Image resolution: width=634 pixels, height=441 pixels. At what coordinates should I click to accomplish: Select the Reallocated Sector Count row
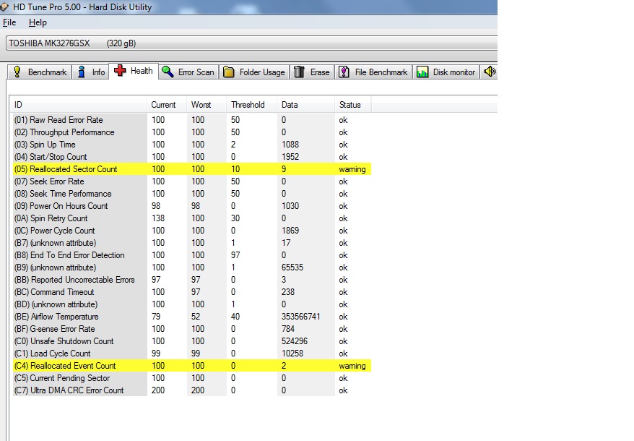point(192,169)
